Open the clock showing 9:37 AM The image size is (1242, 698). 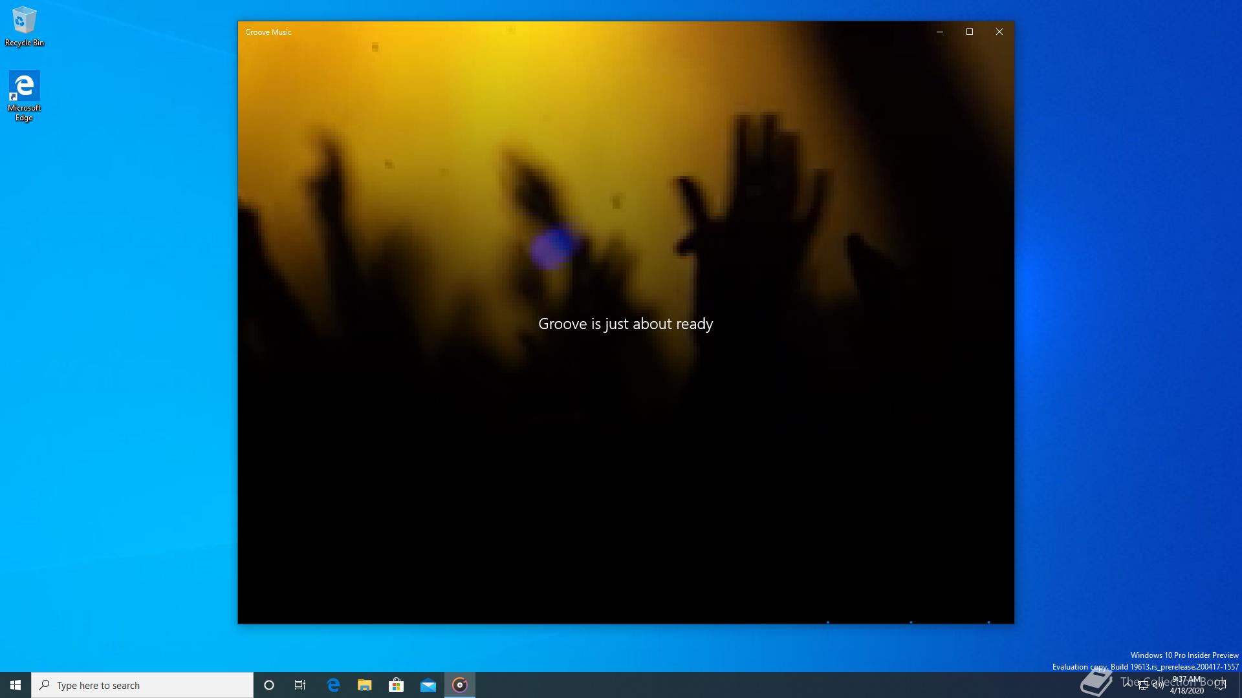pyautogui.click(x=1187, y=685)
